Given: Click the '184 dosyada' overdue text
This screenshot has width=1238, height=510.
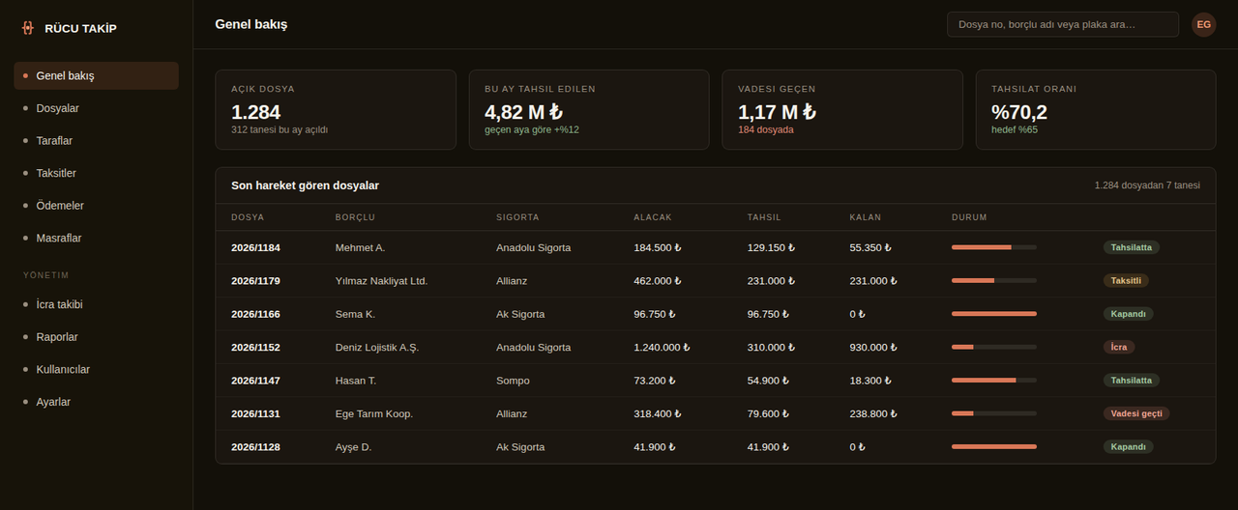Looking at the screenshot, I should point(766,129).
